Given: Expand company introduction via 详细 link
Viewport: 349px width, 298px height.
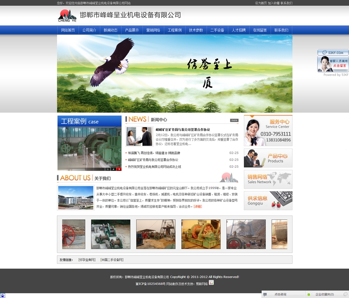Looking at the screenshot, I should point(198,206).
